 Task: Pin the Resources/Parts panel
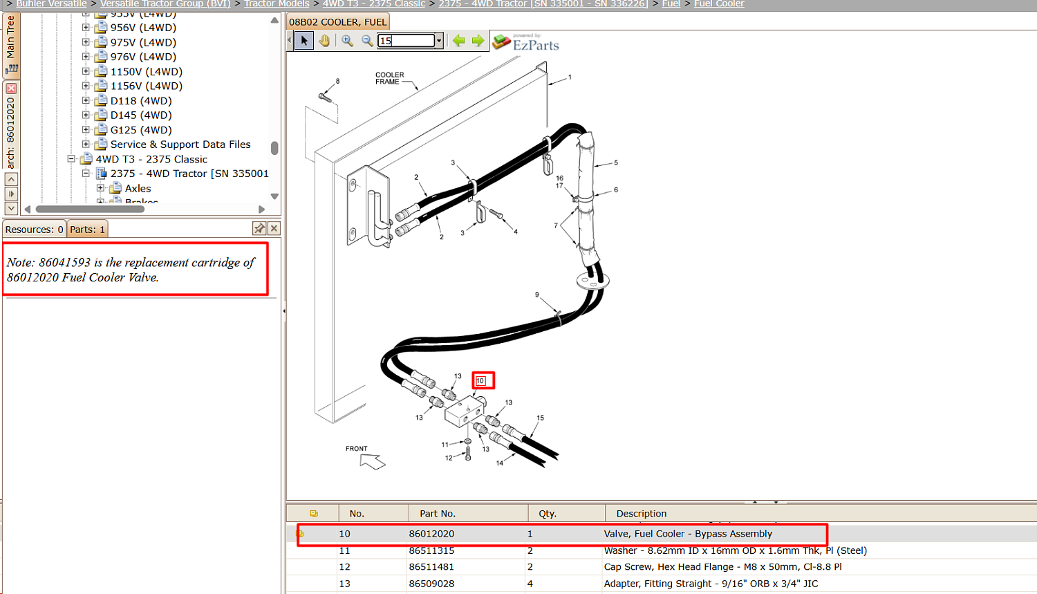tap(259, 228)
